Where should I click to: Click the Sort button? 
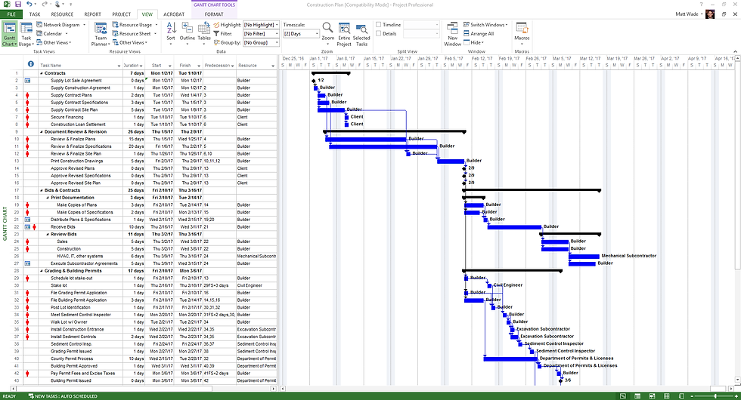[171, 34]
